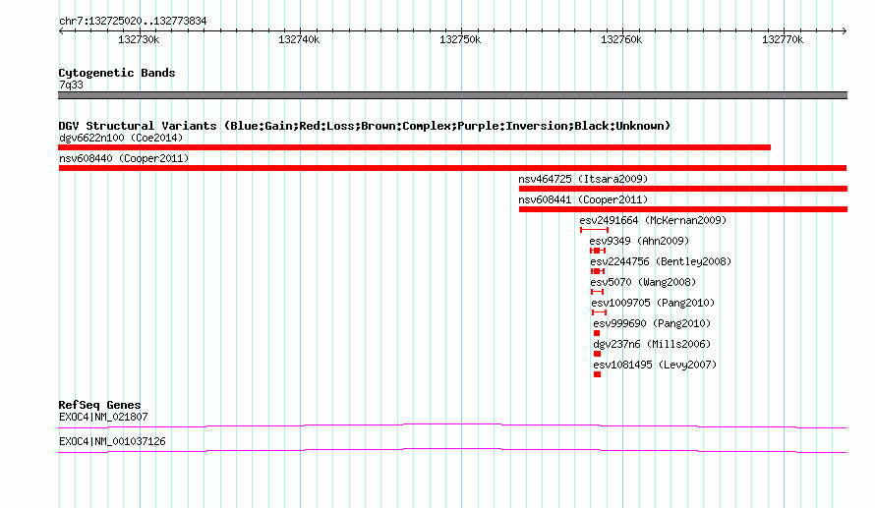The width and height of the screenshot is (875, 508).
Task: Click the EXOC4|NM_001037126 gene track line
Action: pos(452,451)
